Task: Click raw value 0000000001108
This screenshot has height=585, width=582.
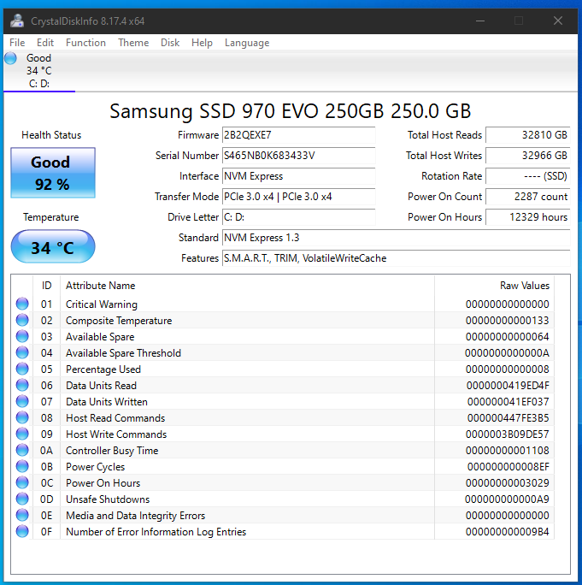Action: pos(508,451)
